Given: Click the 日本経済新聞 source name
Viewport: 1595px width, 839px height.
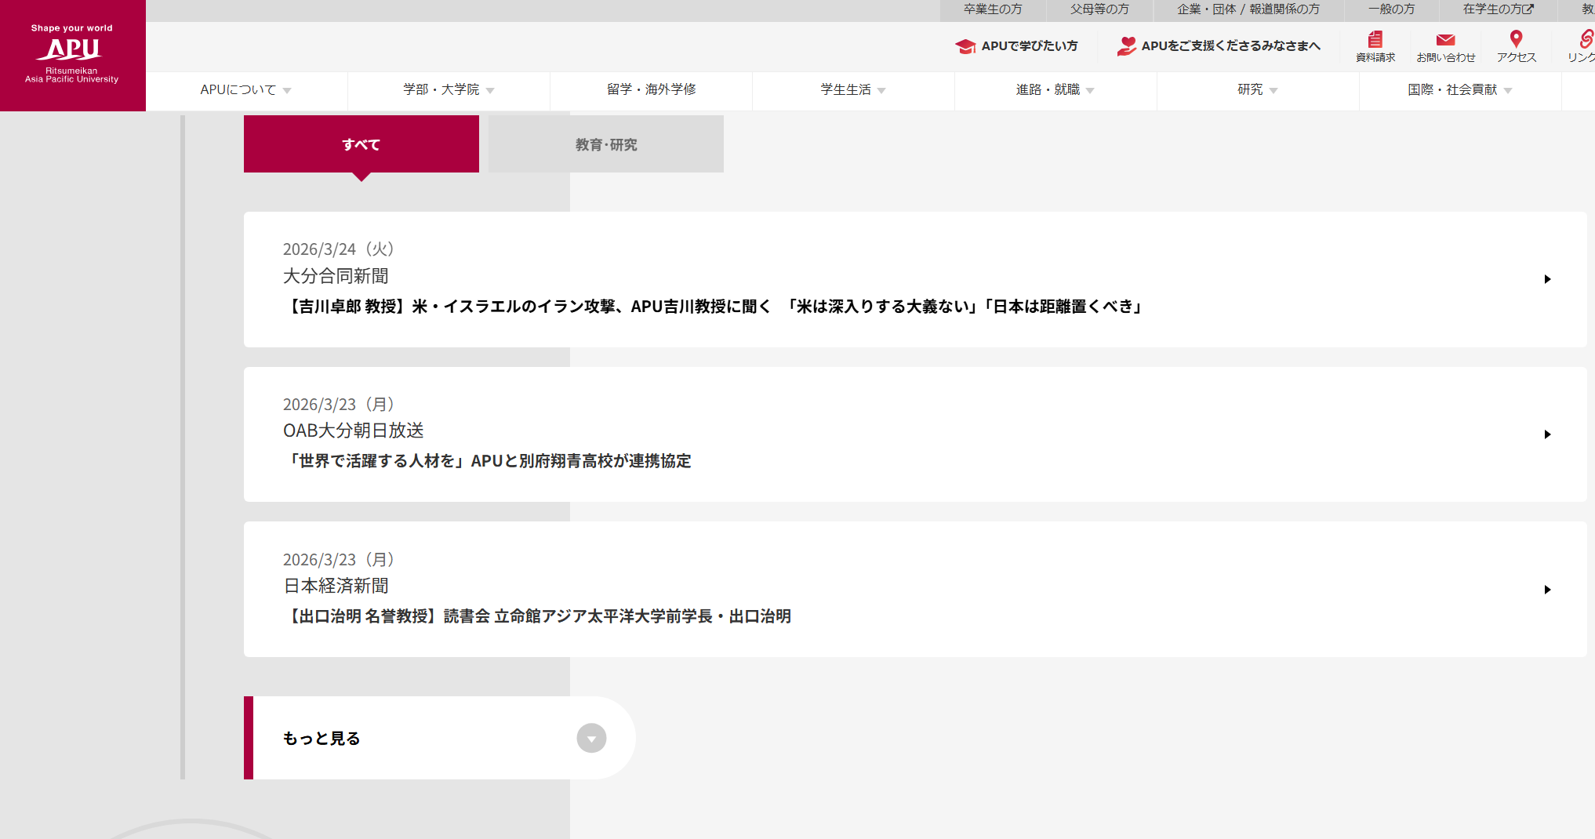Looking at the screenshot, I should pos(336,586).
